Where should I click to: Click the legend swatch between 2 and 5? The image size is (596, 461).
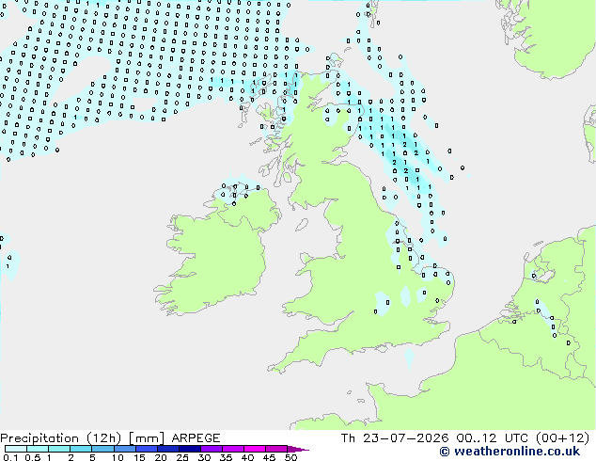(x=81, y=449)
